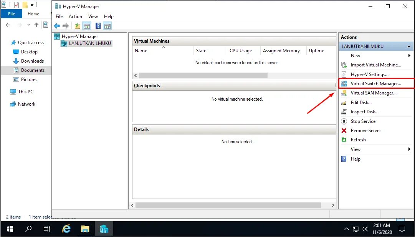Click the Virtual SAN Manager icon
Screen dimensions: 415x237
tap(344, 93)
